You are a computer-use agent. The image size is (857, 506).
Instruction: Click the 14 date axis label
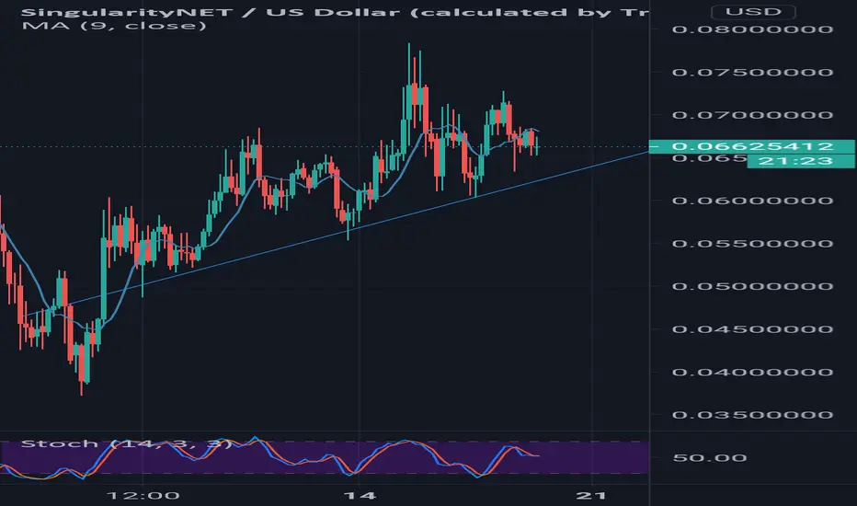[360, 496]
